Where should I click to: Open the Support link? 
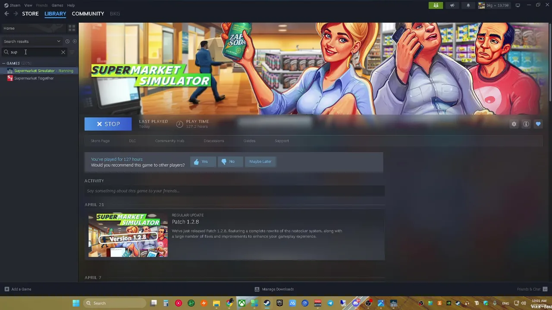[282, 141]
